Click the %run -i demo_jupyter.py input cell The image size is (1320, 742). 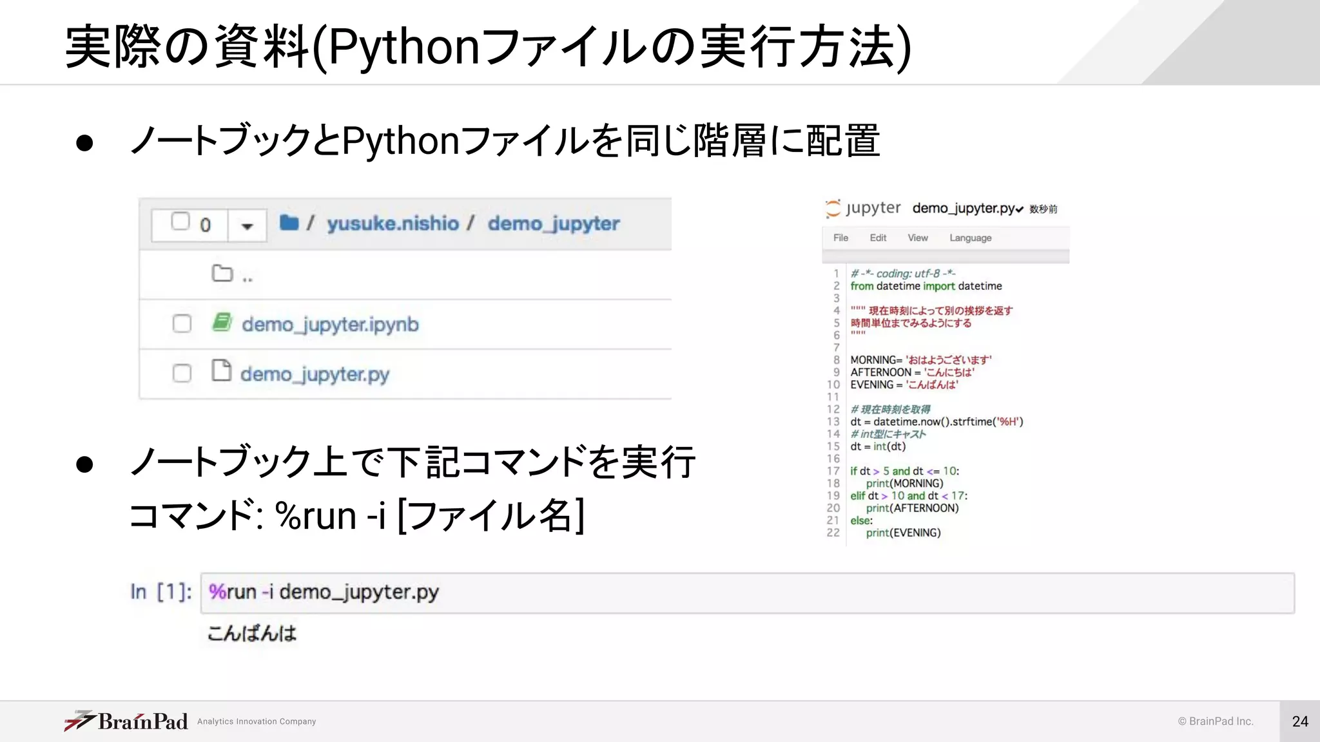(747, 593)
